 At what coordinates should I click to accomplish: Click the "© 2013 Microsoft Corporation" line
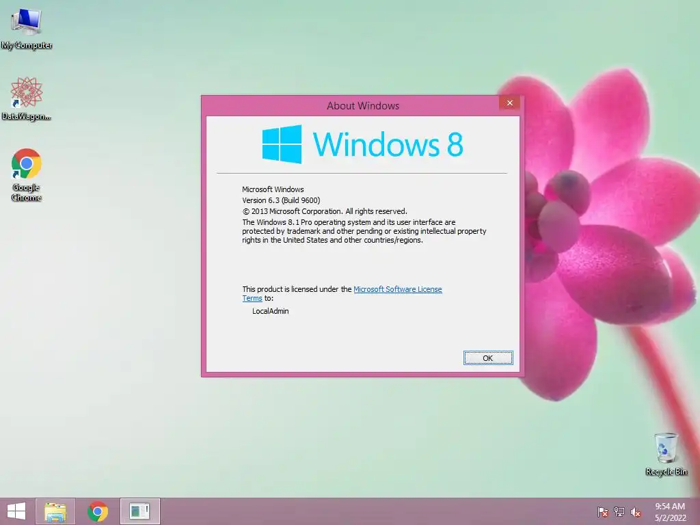[x=325, y=211]
